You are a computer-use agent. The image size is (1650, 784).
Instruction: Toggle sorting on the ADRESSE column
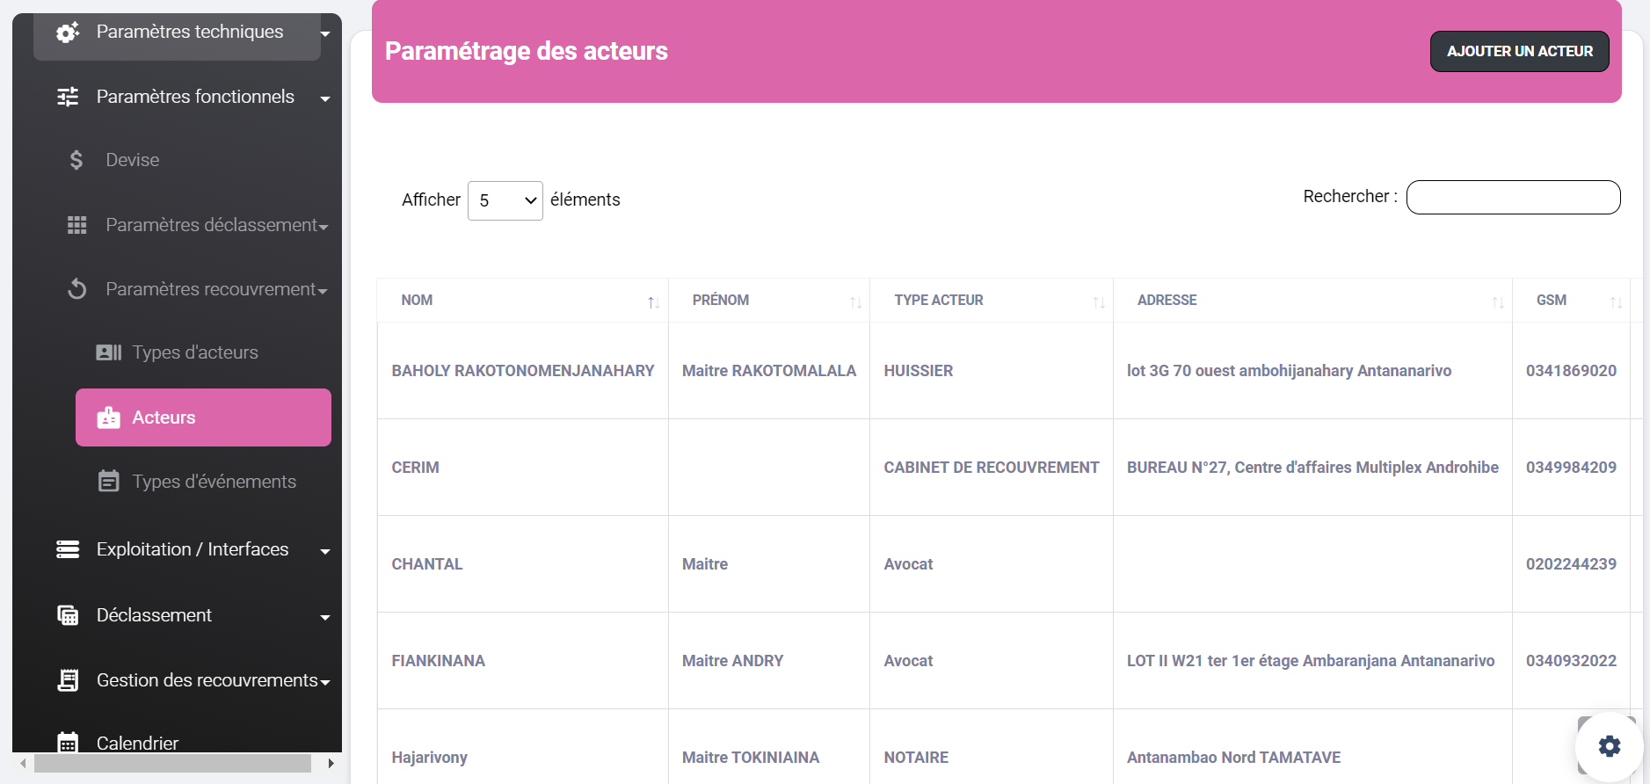[1312, 301]
